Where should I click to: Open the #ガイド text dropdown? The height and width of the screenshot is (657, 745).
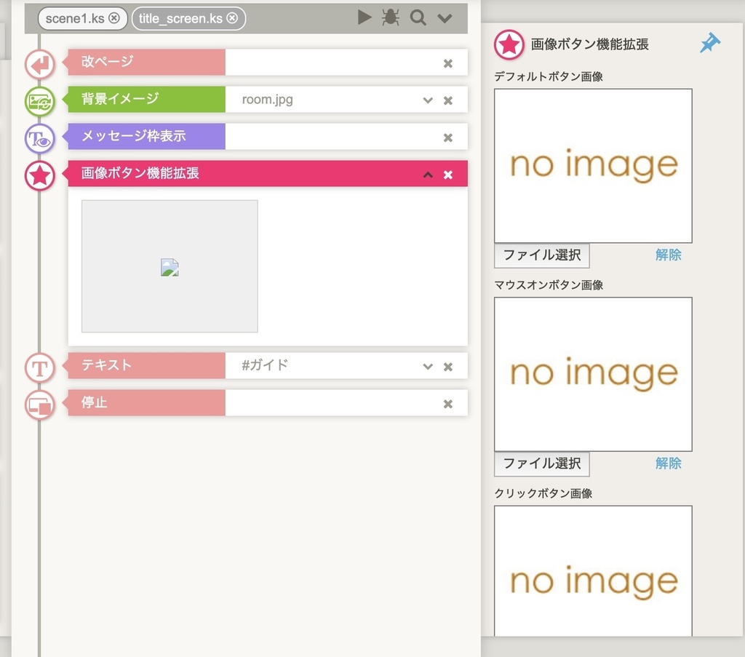[x=428, y=366]
